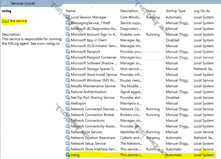Click gear icon beside Microsoft Passport
Viewport: 221px width, 159px height.
coord(68,52)
